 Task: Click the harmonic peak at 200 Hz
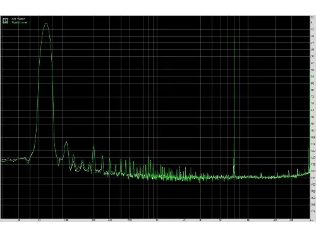94,147
